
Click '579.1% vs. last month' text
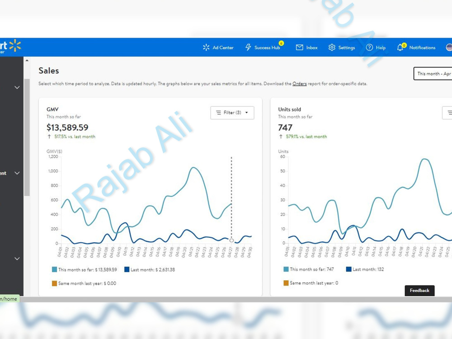(306, 137)
